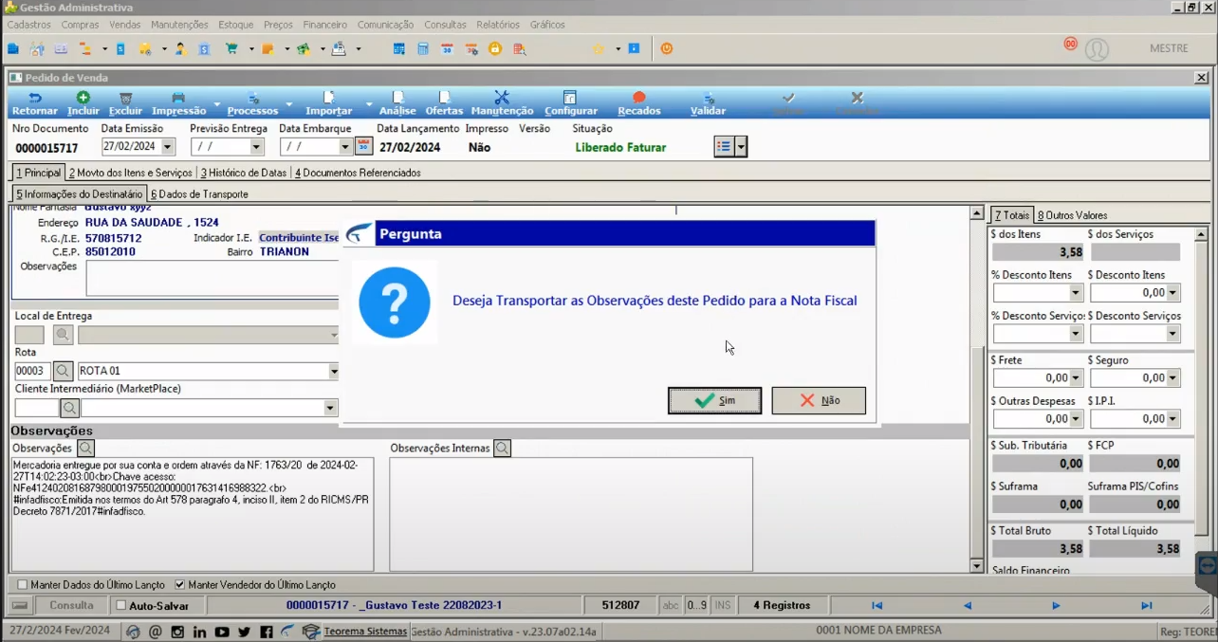Expand the Data Emissão date dropdown
Image resolution: width=1218 pixels, height=642 pixels.
coord(168,147)
